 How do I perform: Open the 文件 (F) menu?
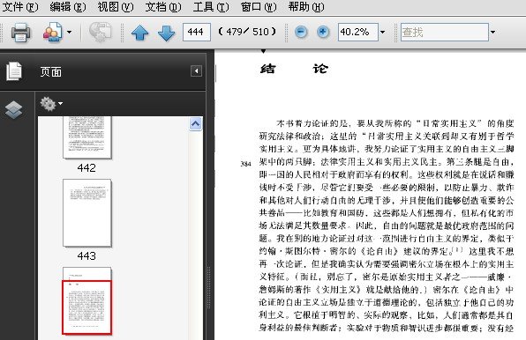tap(20, 7)
